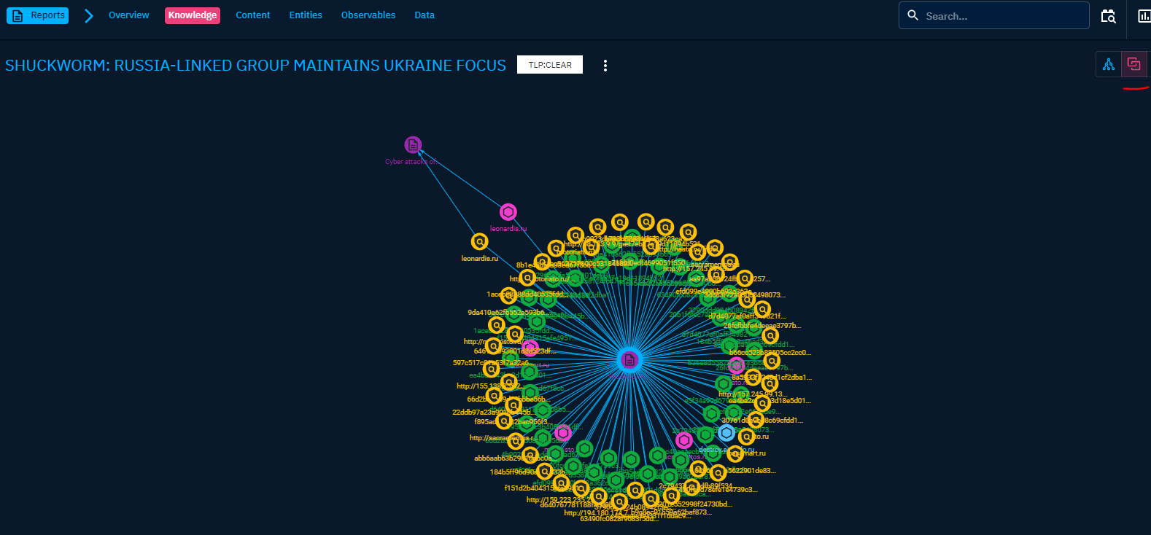Click the breadcrumb chevron after Reports
This screenshot has height=535, width=1151.
[89, 15]
